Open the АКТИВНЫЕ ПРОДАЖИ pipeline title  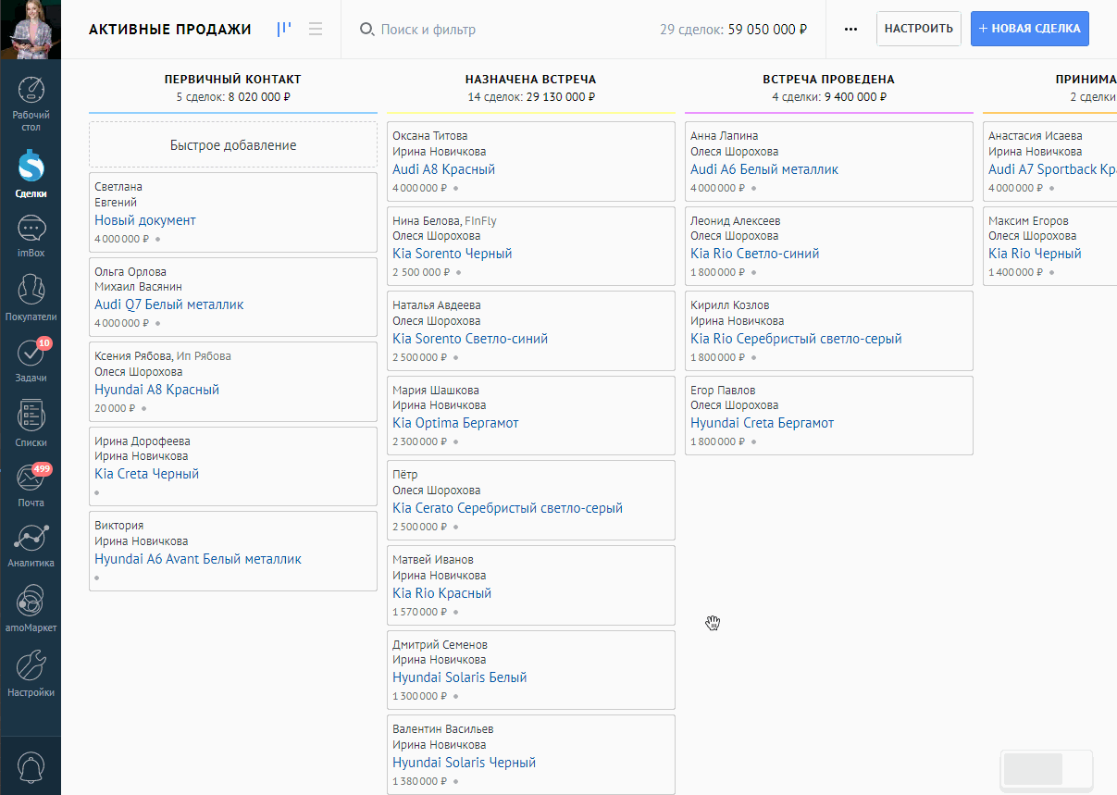coord(170,30)
